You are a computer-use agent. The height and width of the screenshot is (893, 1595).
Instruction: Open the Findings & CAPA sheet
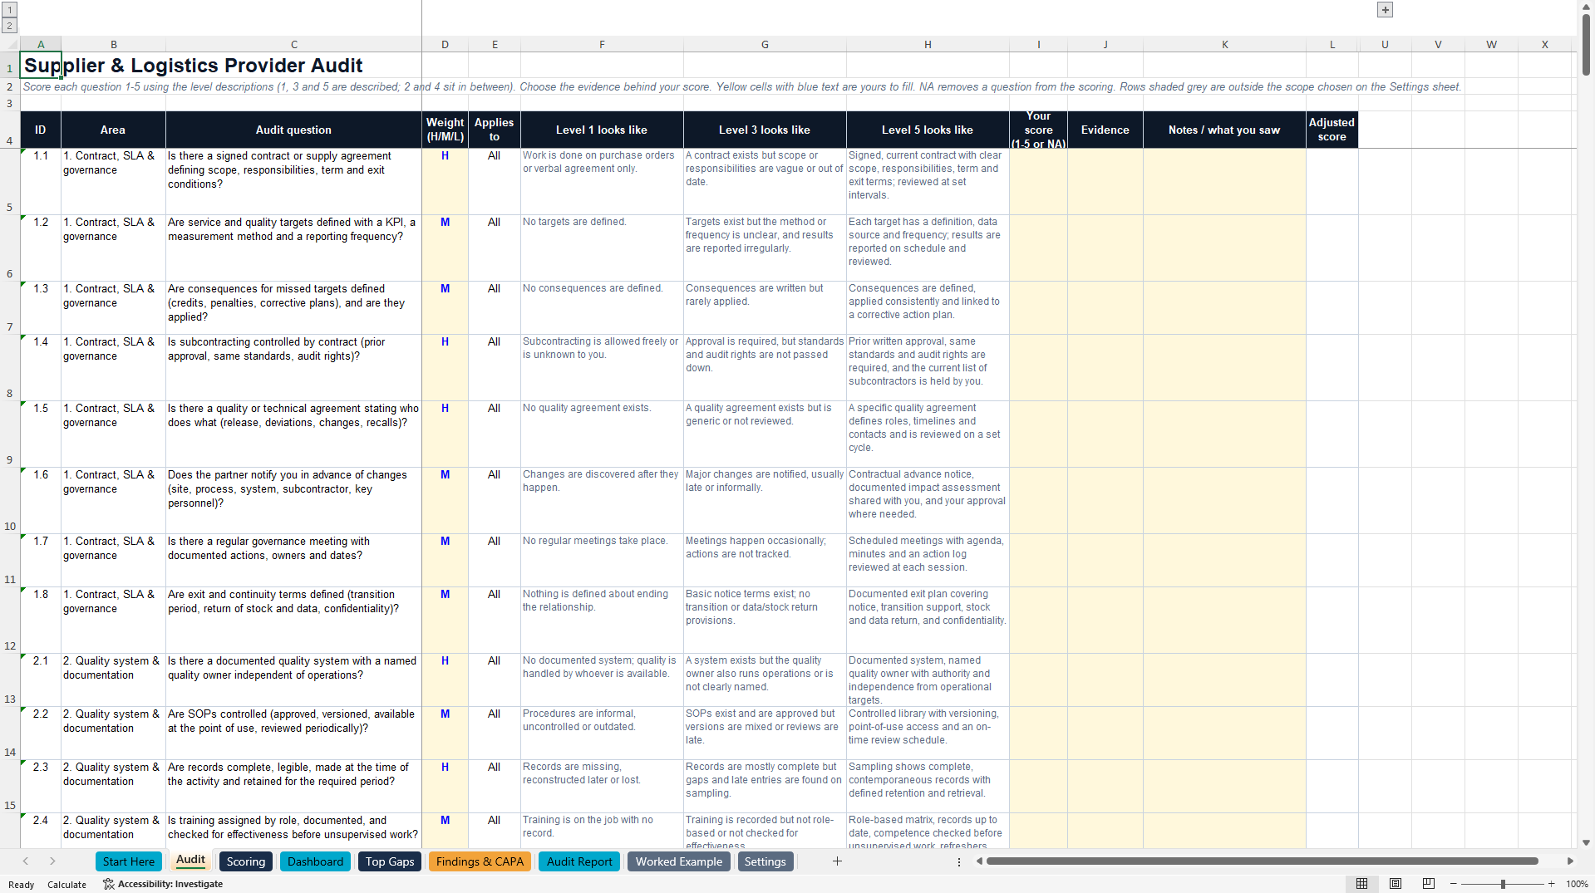tap(480, 861)
